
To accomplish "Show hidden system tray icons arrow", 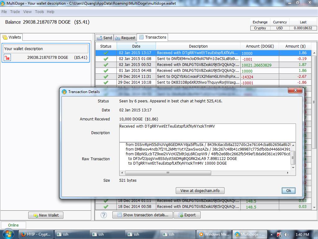I will coord(271,235).
